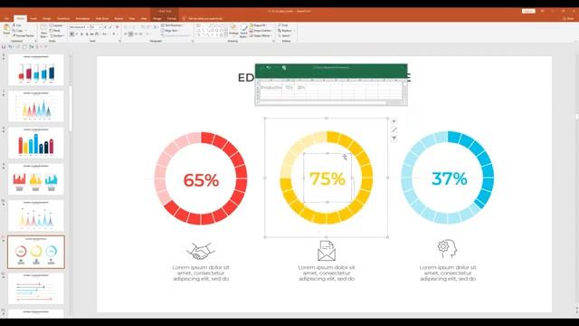This screenshot has height=326, width=579.
Task: Click the Lorem ipsum text under head icon
Action: (448, 273)
